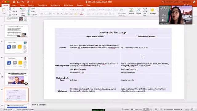Toggle the Notes pane
The width and height of the screenshot is (197, 111).
(125, 109)
